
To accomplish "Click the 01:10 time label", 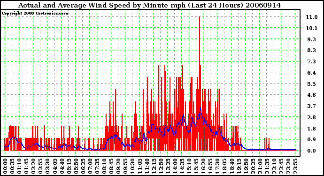I will pos(19,166).
